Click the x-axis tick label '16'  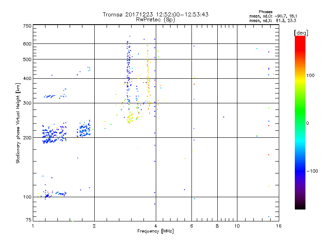[x=279, y=226]
